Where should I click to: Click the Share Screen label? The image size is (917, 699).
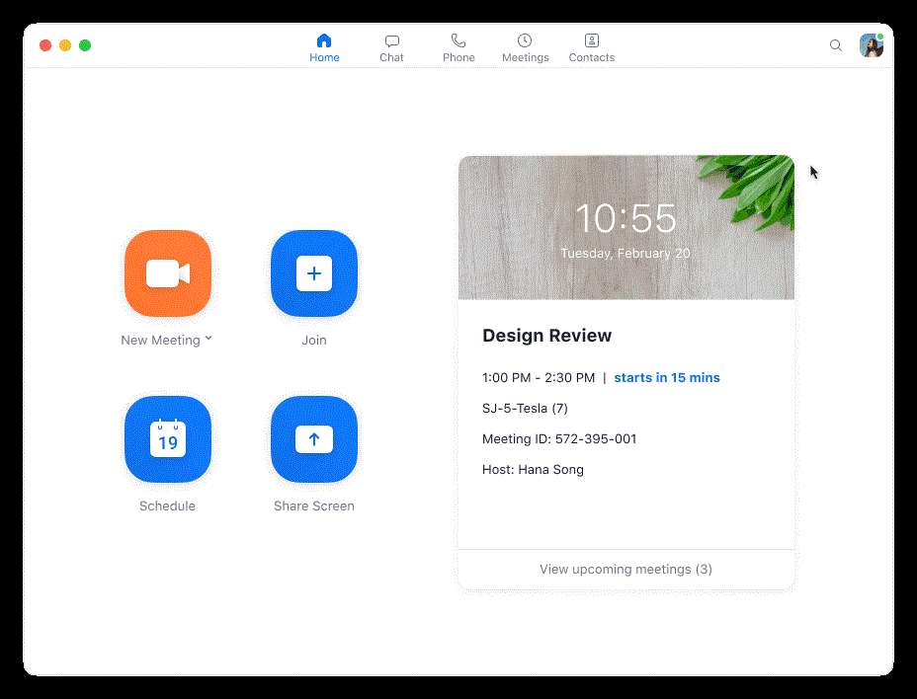[314, 506]
